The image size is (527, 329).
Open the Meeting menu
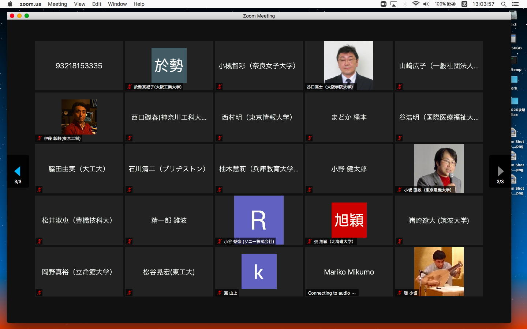pyautogui.click(x=57, y=4)
